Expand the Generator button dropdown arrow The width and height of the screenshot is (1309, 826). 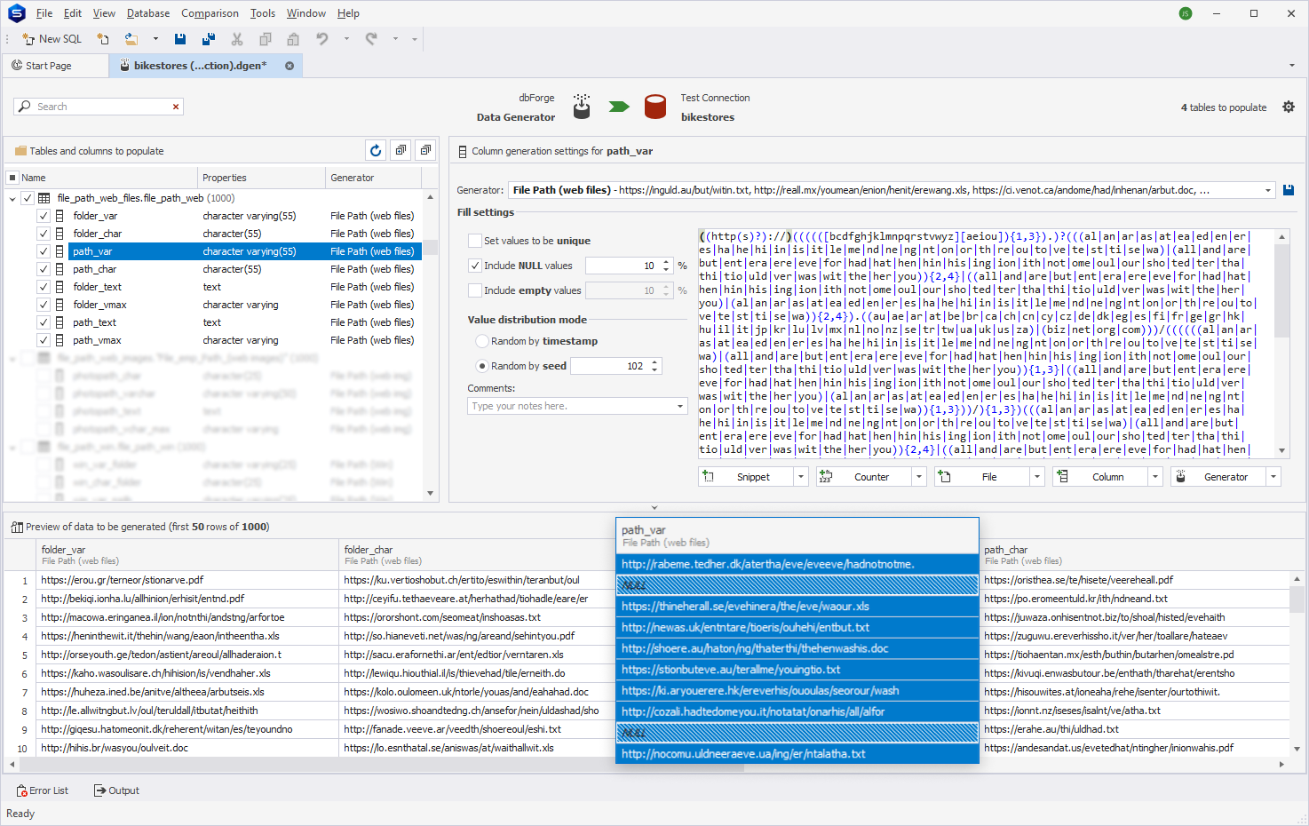1273,477
